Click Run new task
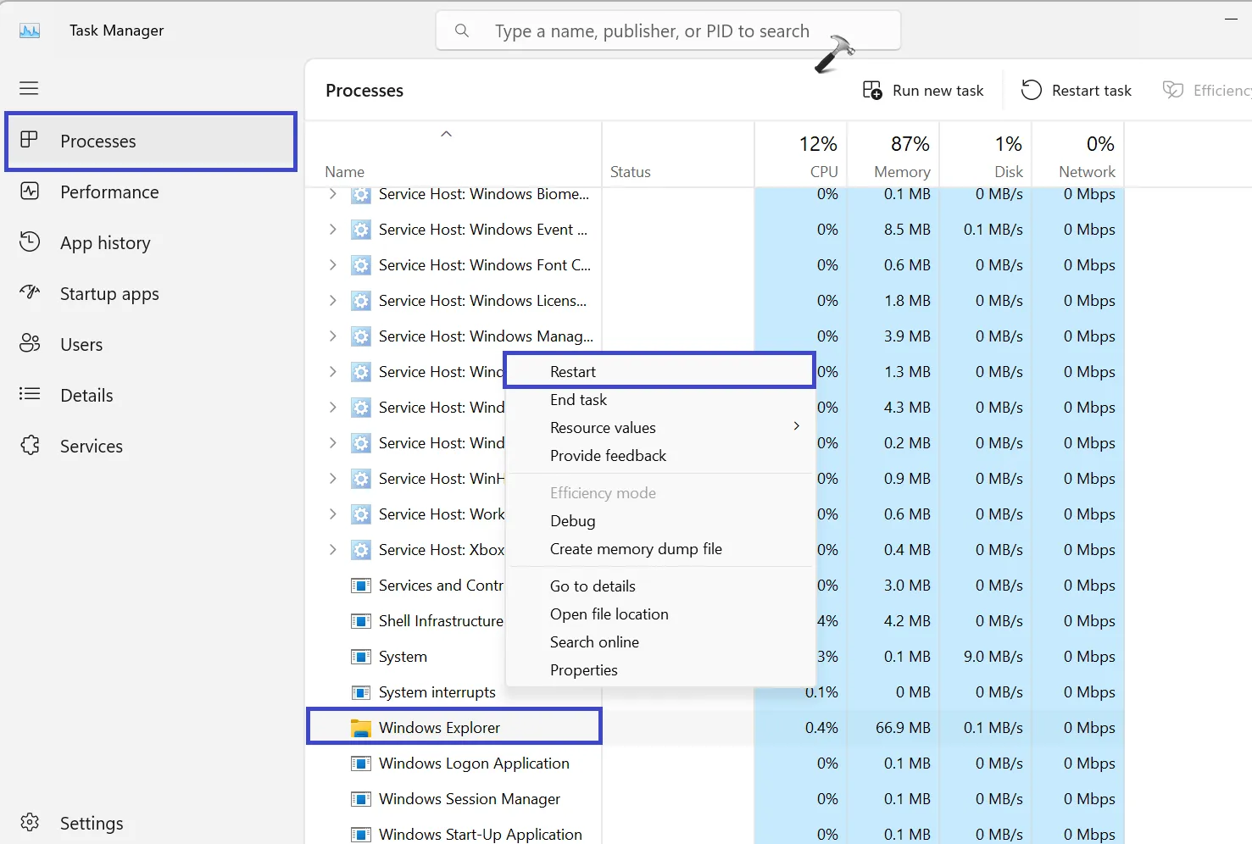The image size is (1252, 844). 923,90
